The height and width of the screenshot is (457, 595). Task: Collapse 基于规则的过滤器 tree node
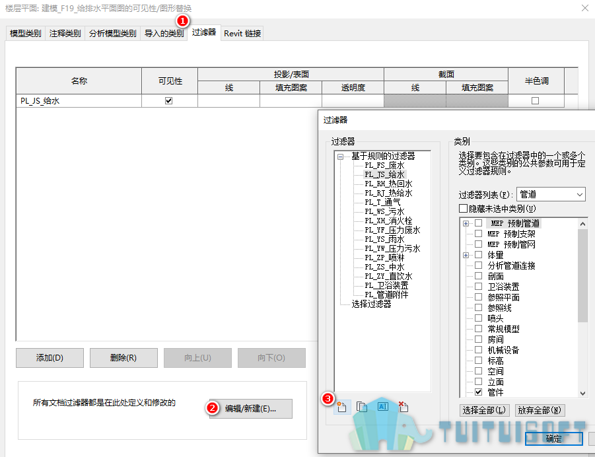340,157
